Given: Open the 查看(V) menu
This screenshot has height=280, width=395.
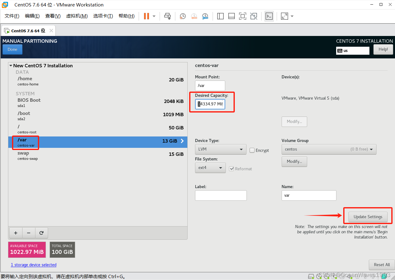Looking at the screenshot, I should (x=53, y=16).
